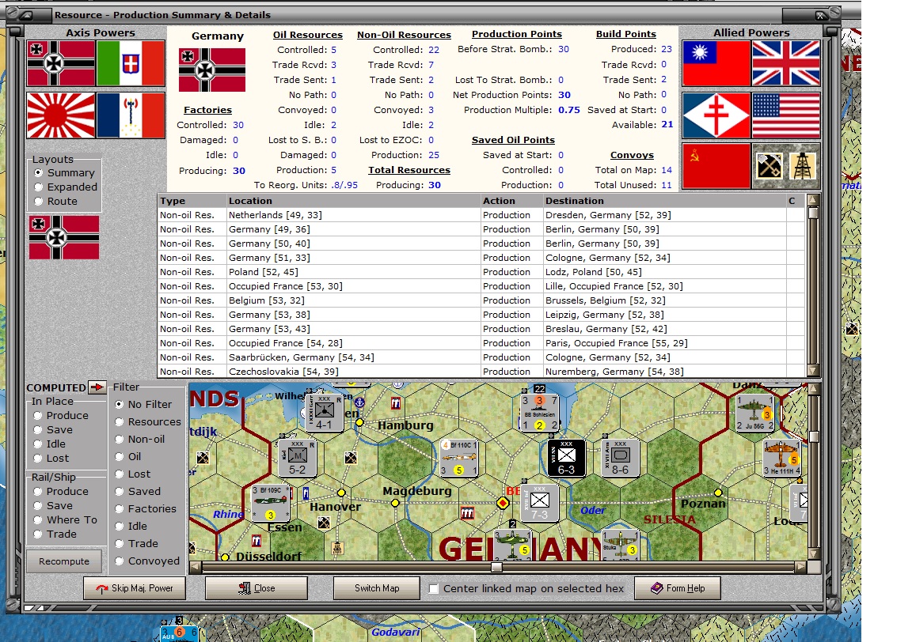Click the map vertical scroll down arrow
Screen dimensions: 912x642
pos(815,553)
